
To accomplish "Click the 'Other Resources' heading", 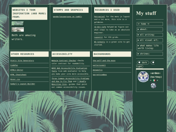I will tap(29, 54).
